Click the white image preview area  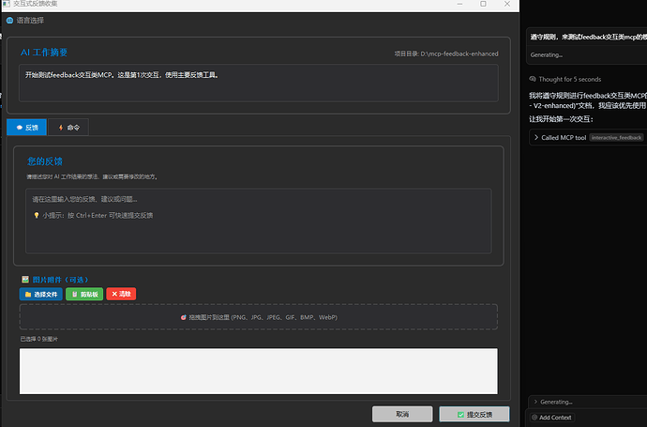(x=258, y=371)
